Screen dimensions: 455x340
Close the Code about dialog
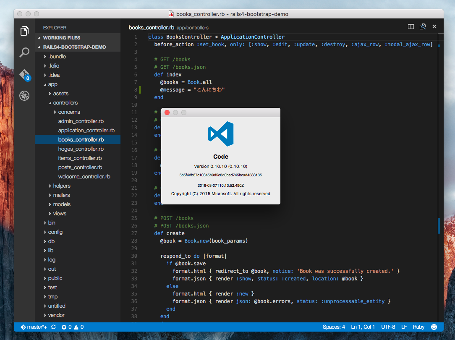[167, 112]
